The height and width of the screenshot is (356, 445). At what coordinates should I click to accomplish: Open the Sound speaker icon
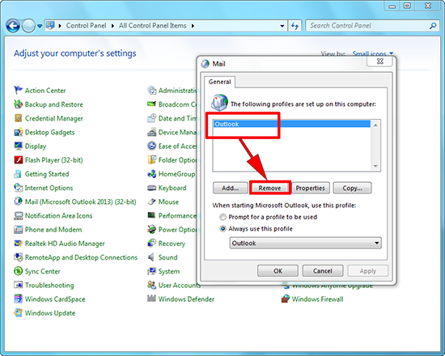(152, 257)
